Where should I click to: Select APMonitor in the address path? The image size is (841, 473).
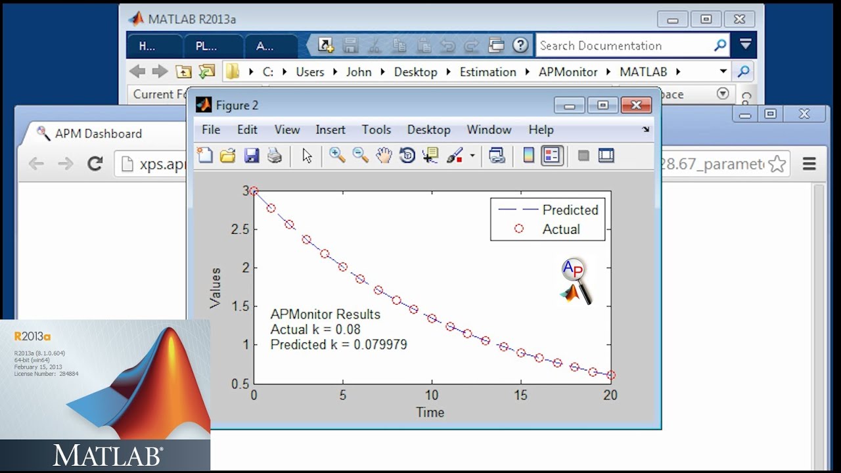pos(568,72)
